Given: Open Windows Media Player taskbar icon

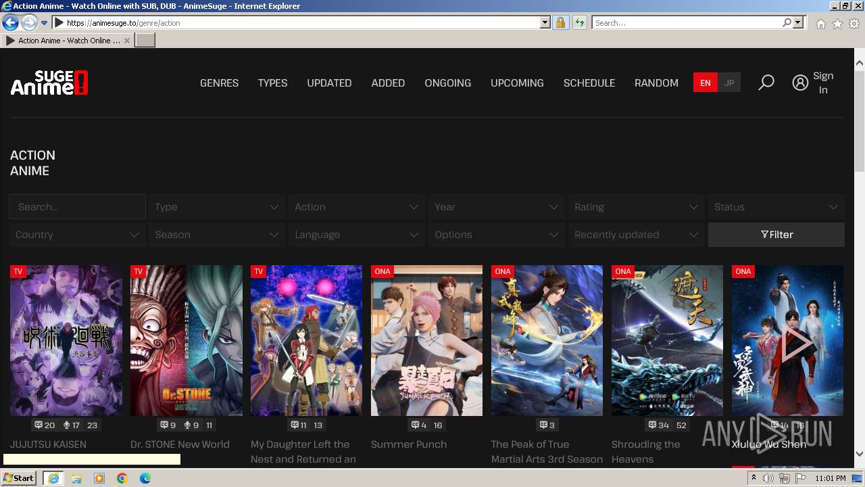Looking at the screenshot, I should 99,478.
